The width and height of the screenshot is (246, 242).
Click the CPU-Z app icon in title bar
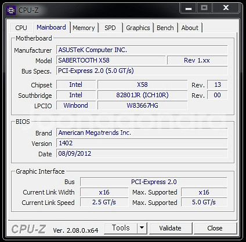[x=11, y=10]
